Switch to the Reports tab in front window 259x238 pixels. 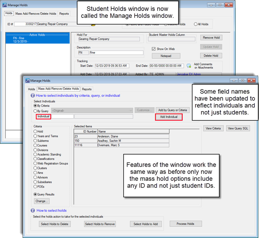click(87, 89)
